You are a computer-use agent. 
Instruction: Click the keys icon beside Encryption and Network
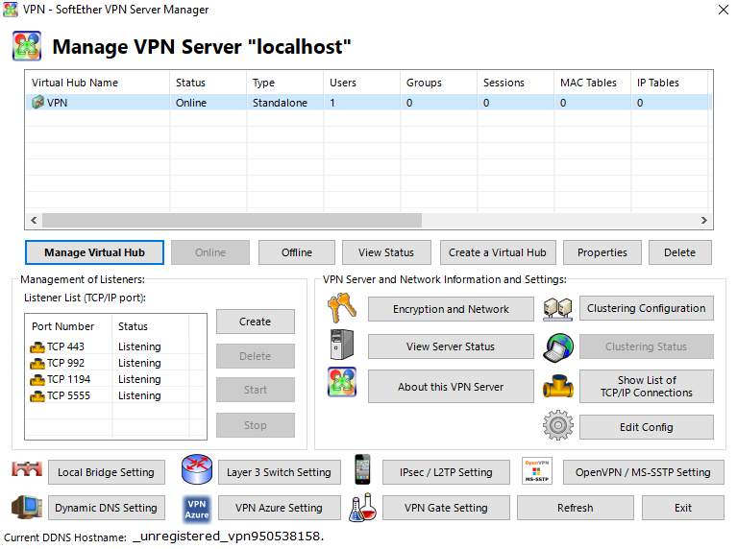click(x=342, y=308)
